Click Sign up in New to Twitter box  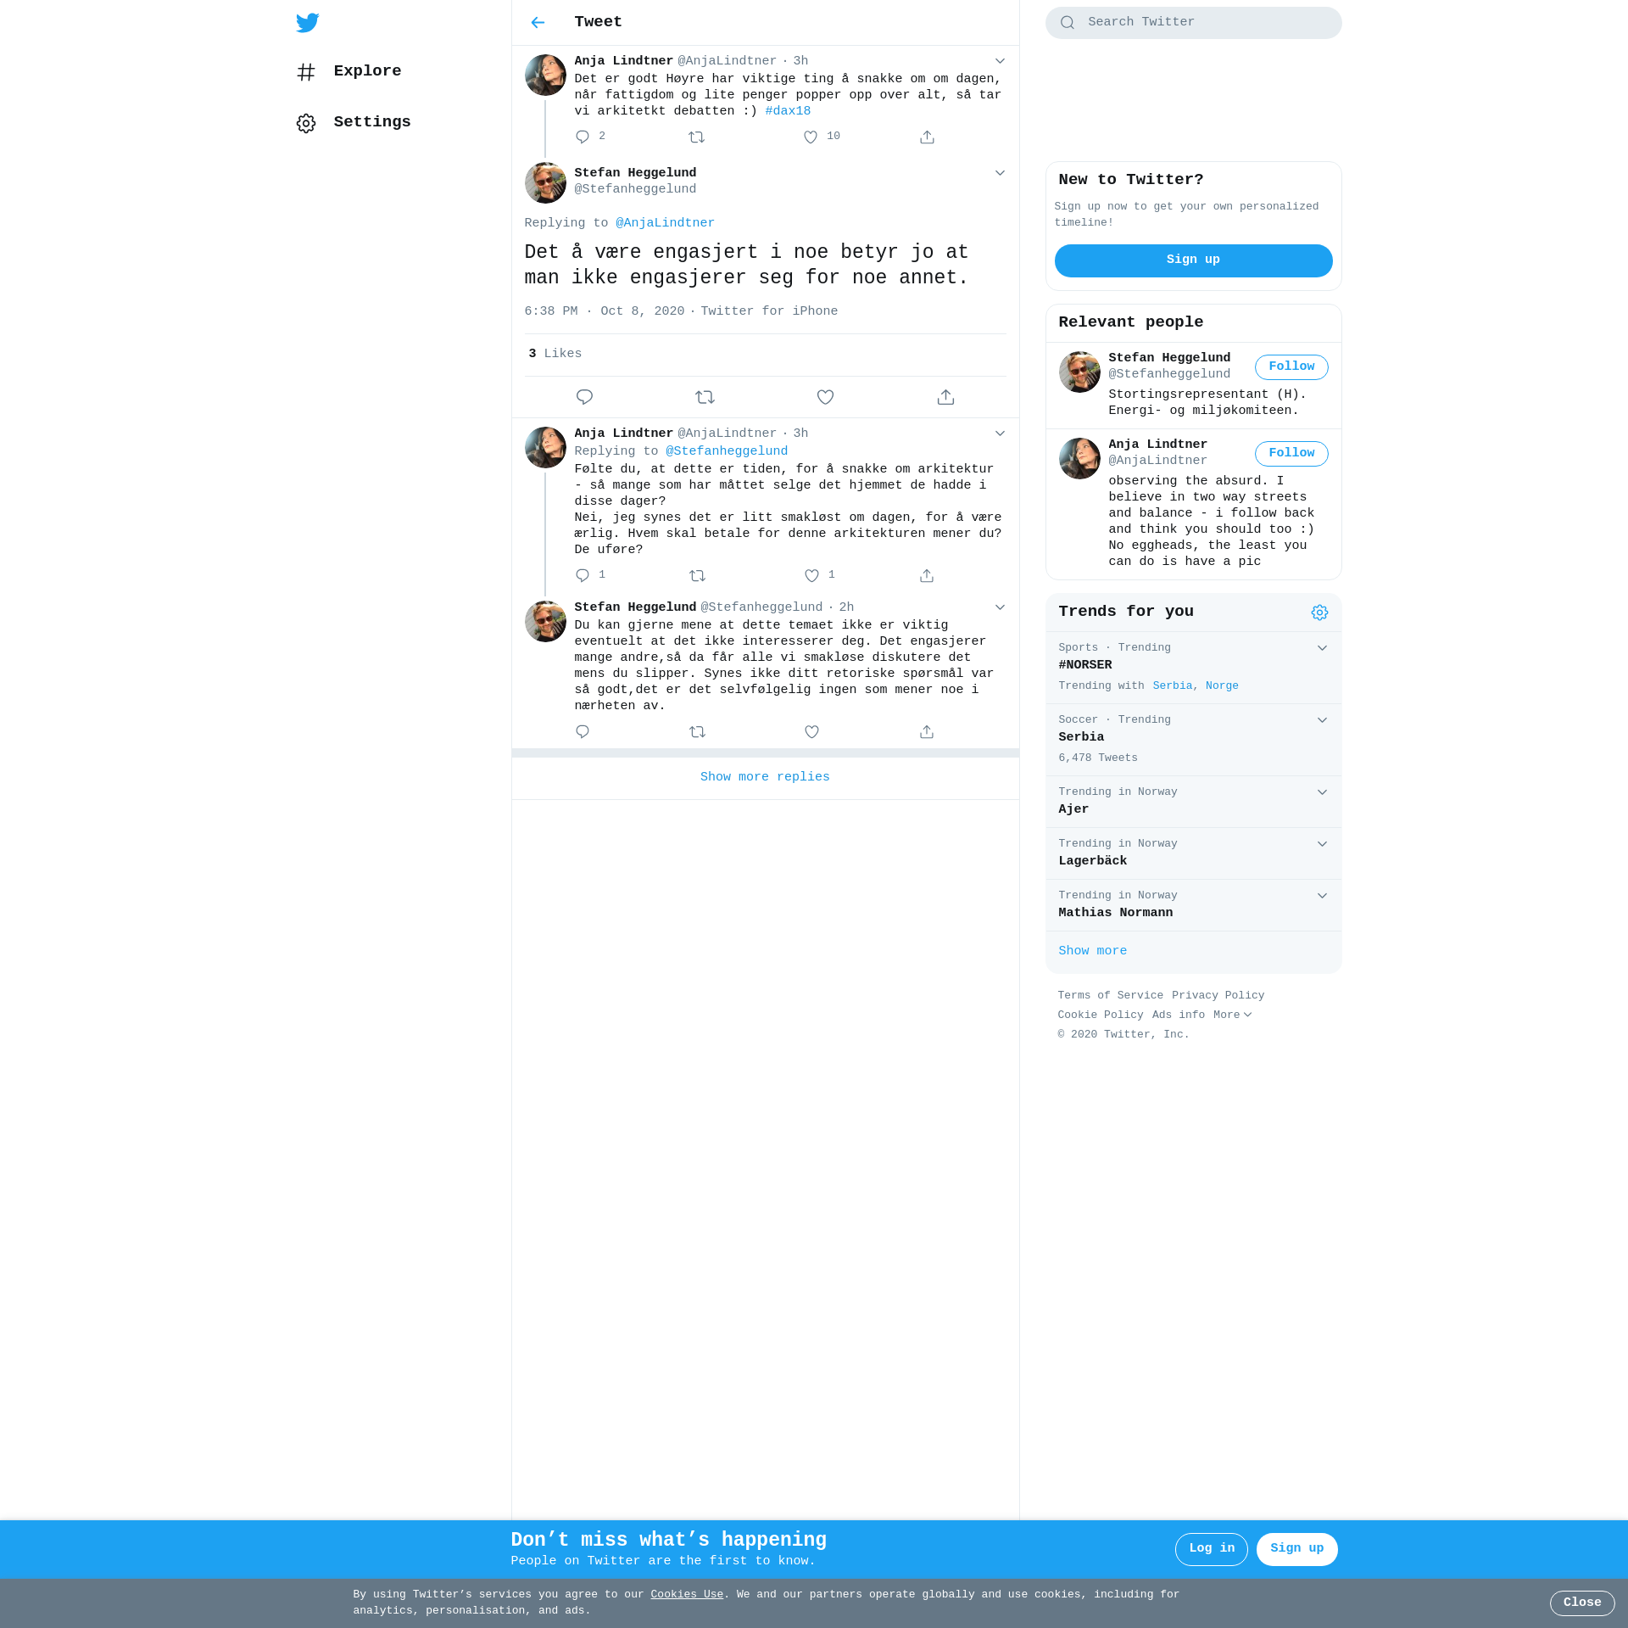click(1193, 260)
